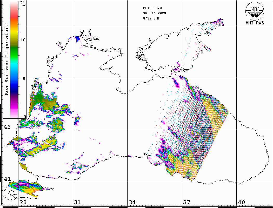
Task: Click the temperature color bar gradient
Action: 14,59
